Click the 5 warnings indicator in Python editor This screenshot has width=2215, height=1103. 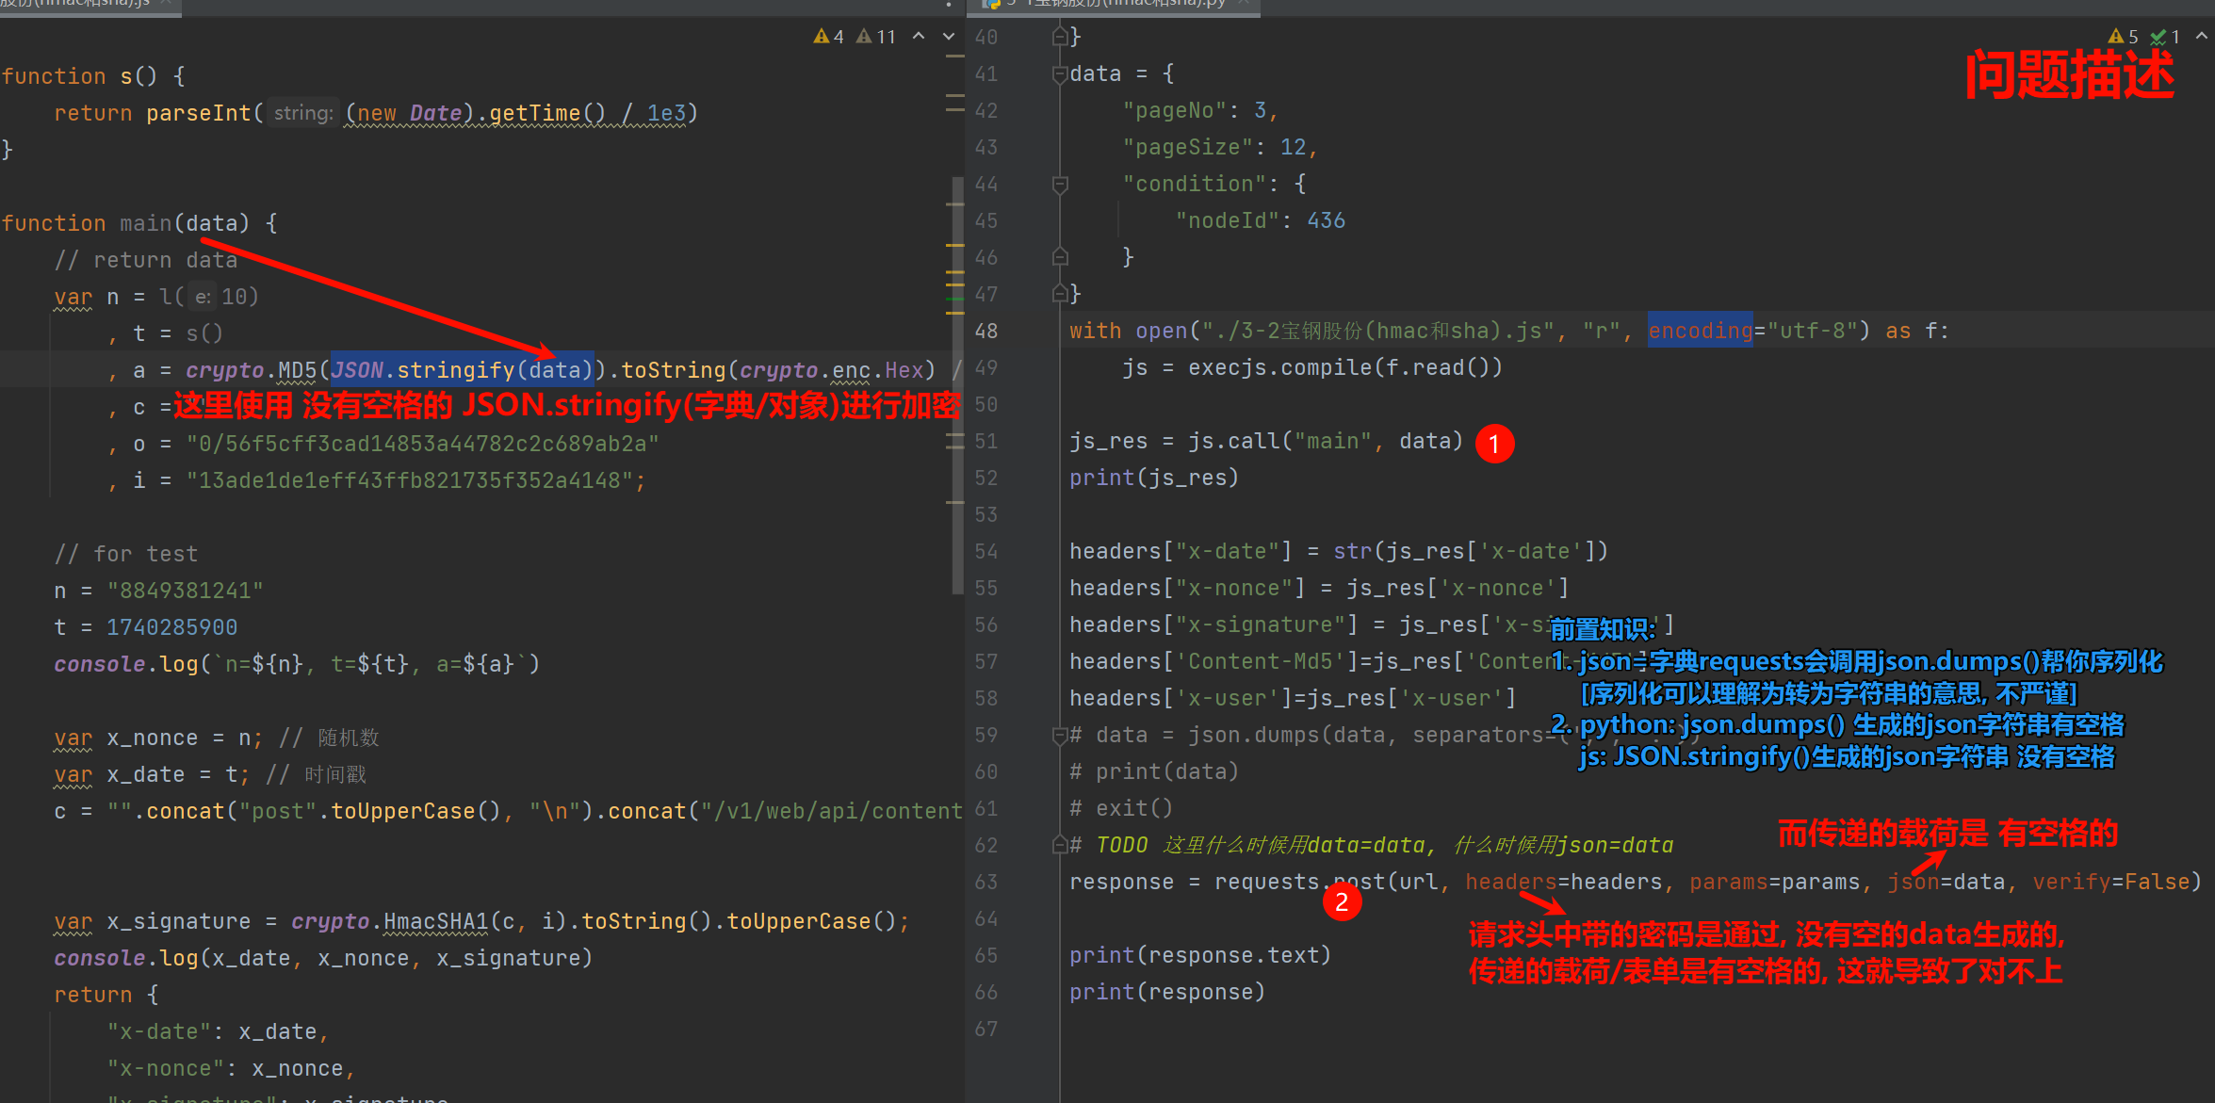[2123, 37]
